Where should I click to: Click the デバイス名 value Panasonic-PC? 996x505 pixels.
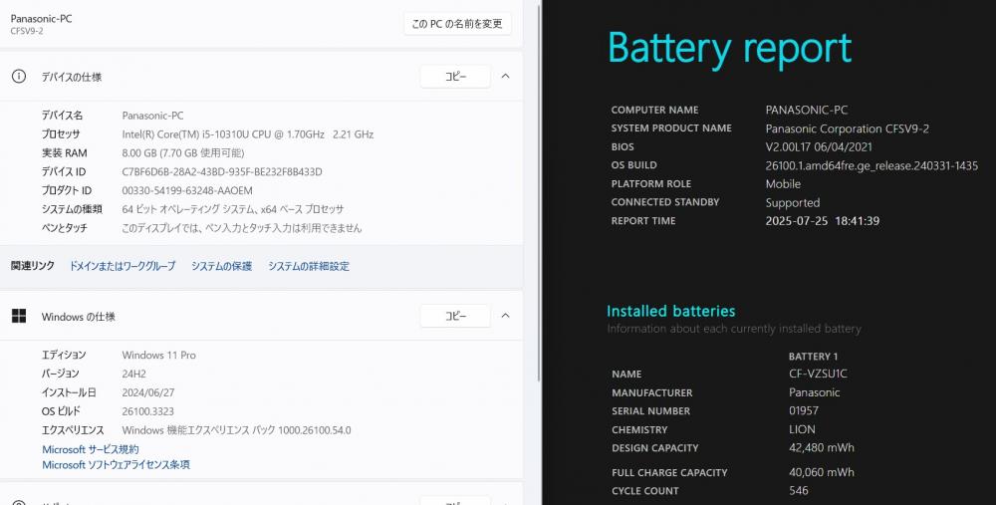[152, 116]
